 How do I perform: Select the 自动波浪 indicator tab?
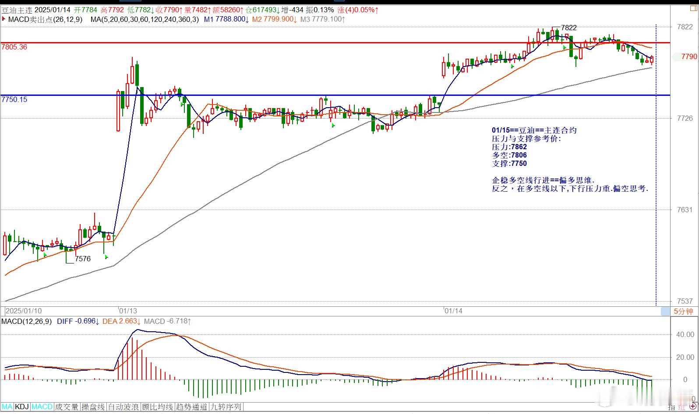[124, 407]
